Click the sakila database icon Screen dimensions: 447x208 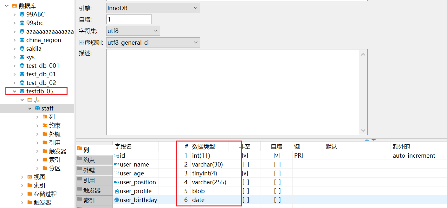(x=22, y=48)
